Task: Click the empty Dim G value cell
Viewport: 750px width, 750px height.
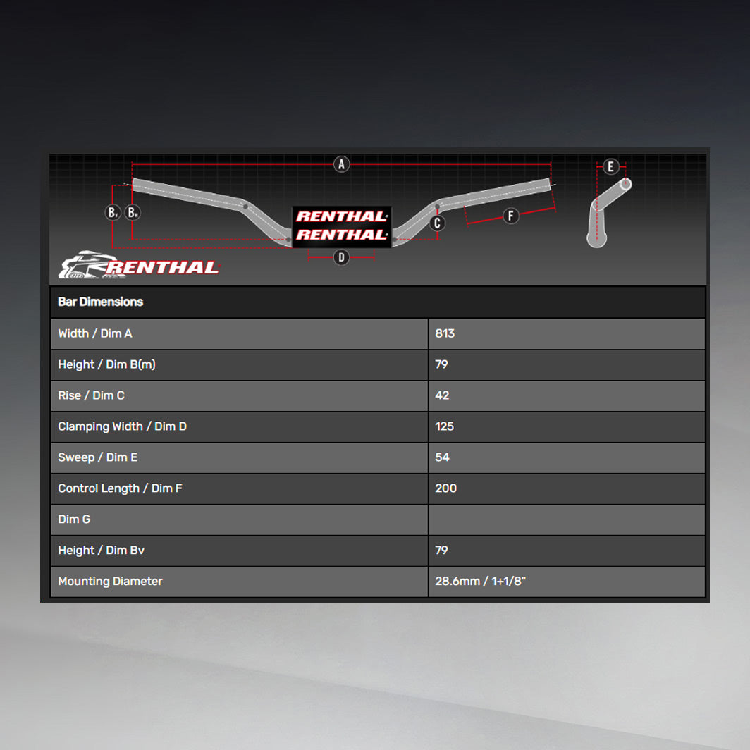Action: point(565,520)
